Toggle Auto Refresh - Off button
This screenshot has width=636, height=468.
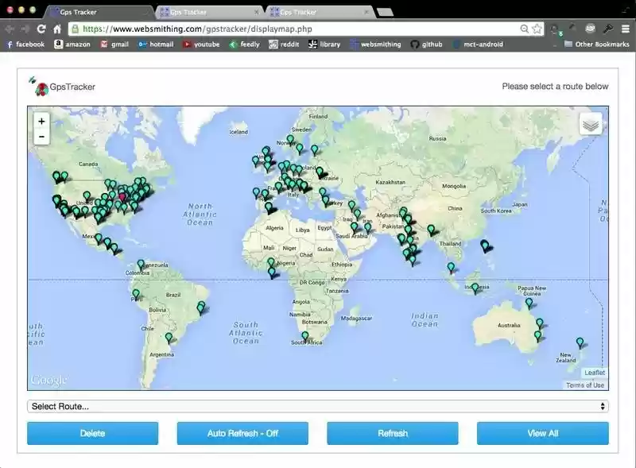[242, 433]
